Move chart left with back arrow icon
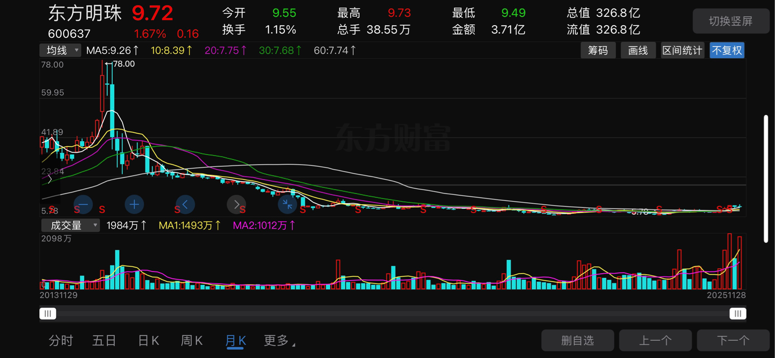 (185, 204)
